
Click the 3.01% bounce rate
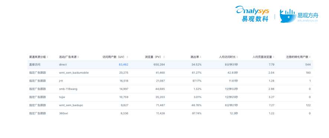197,97
